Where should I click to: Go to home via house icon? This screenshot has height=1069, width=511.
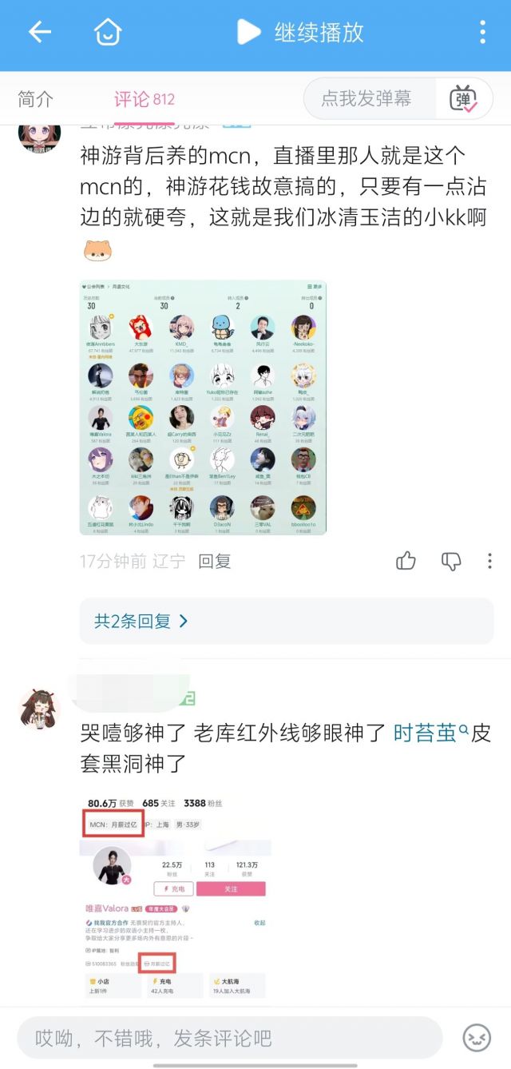pos(108,32)
